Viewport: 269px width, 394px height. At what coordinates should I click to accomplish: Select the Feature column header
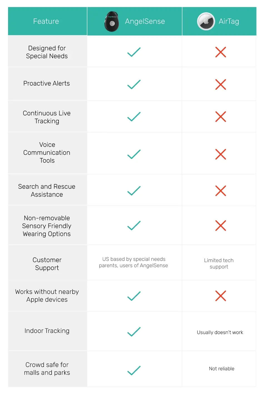(46, 21)
